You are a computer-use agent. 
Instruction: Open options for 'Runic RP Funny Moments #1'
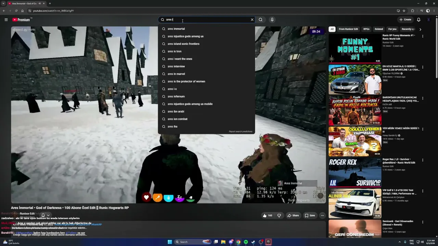tap(423, 36)
